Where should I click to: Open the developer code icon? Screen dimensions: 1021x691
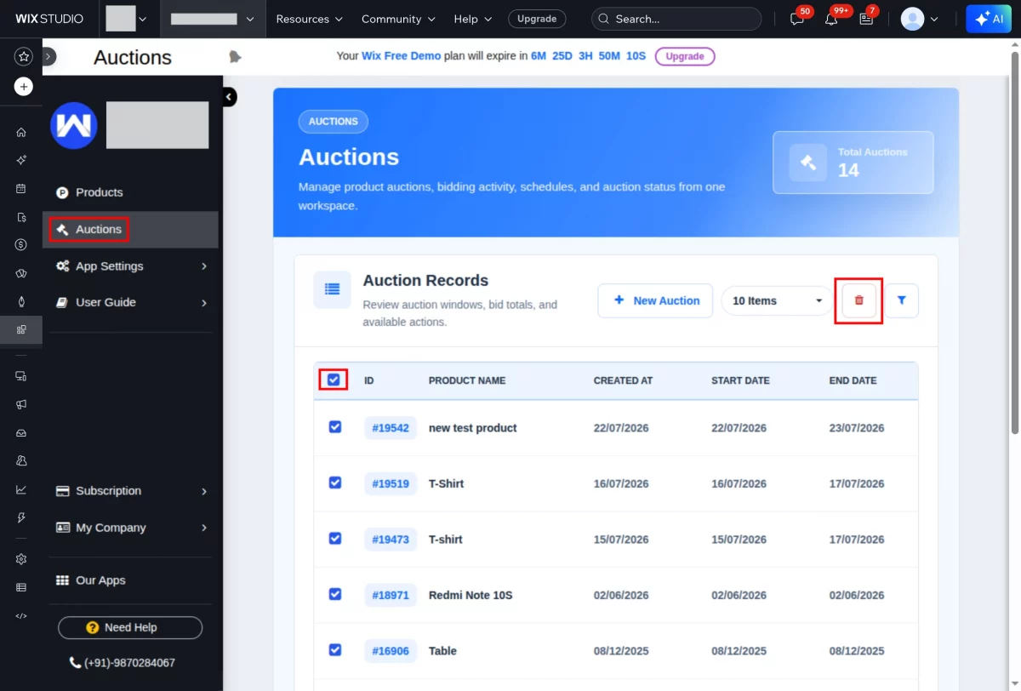pyautogui.click(x=21, y=615)
